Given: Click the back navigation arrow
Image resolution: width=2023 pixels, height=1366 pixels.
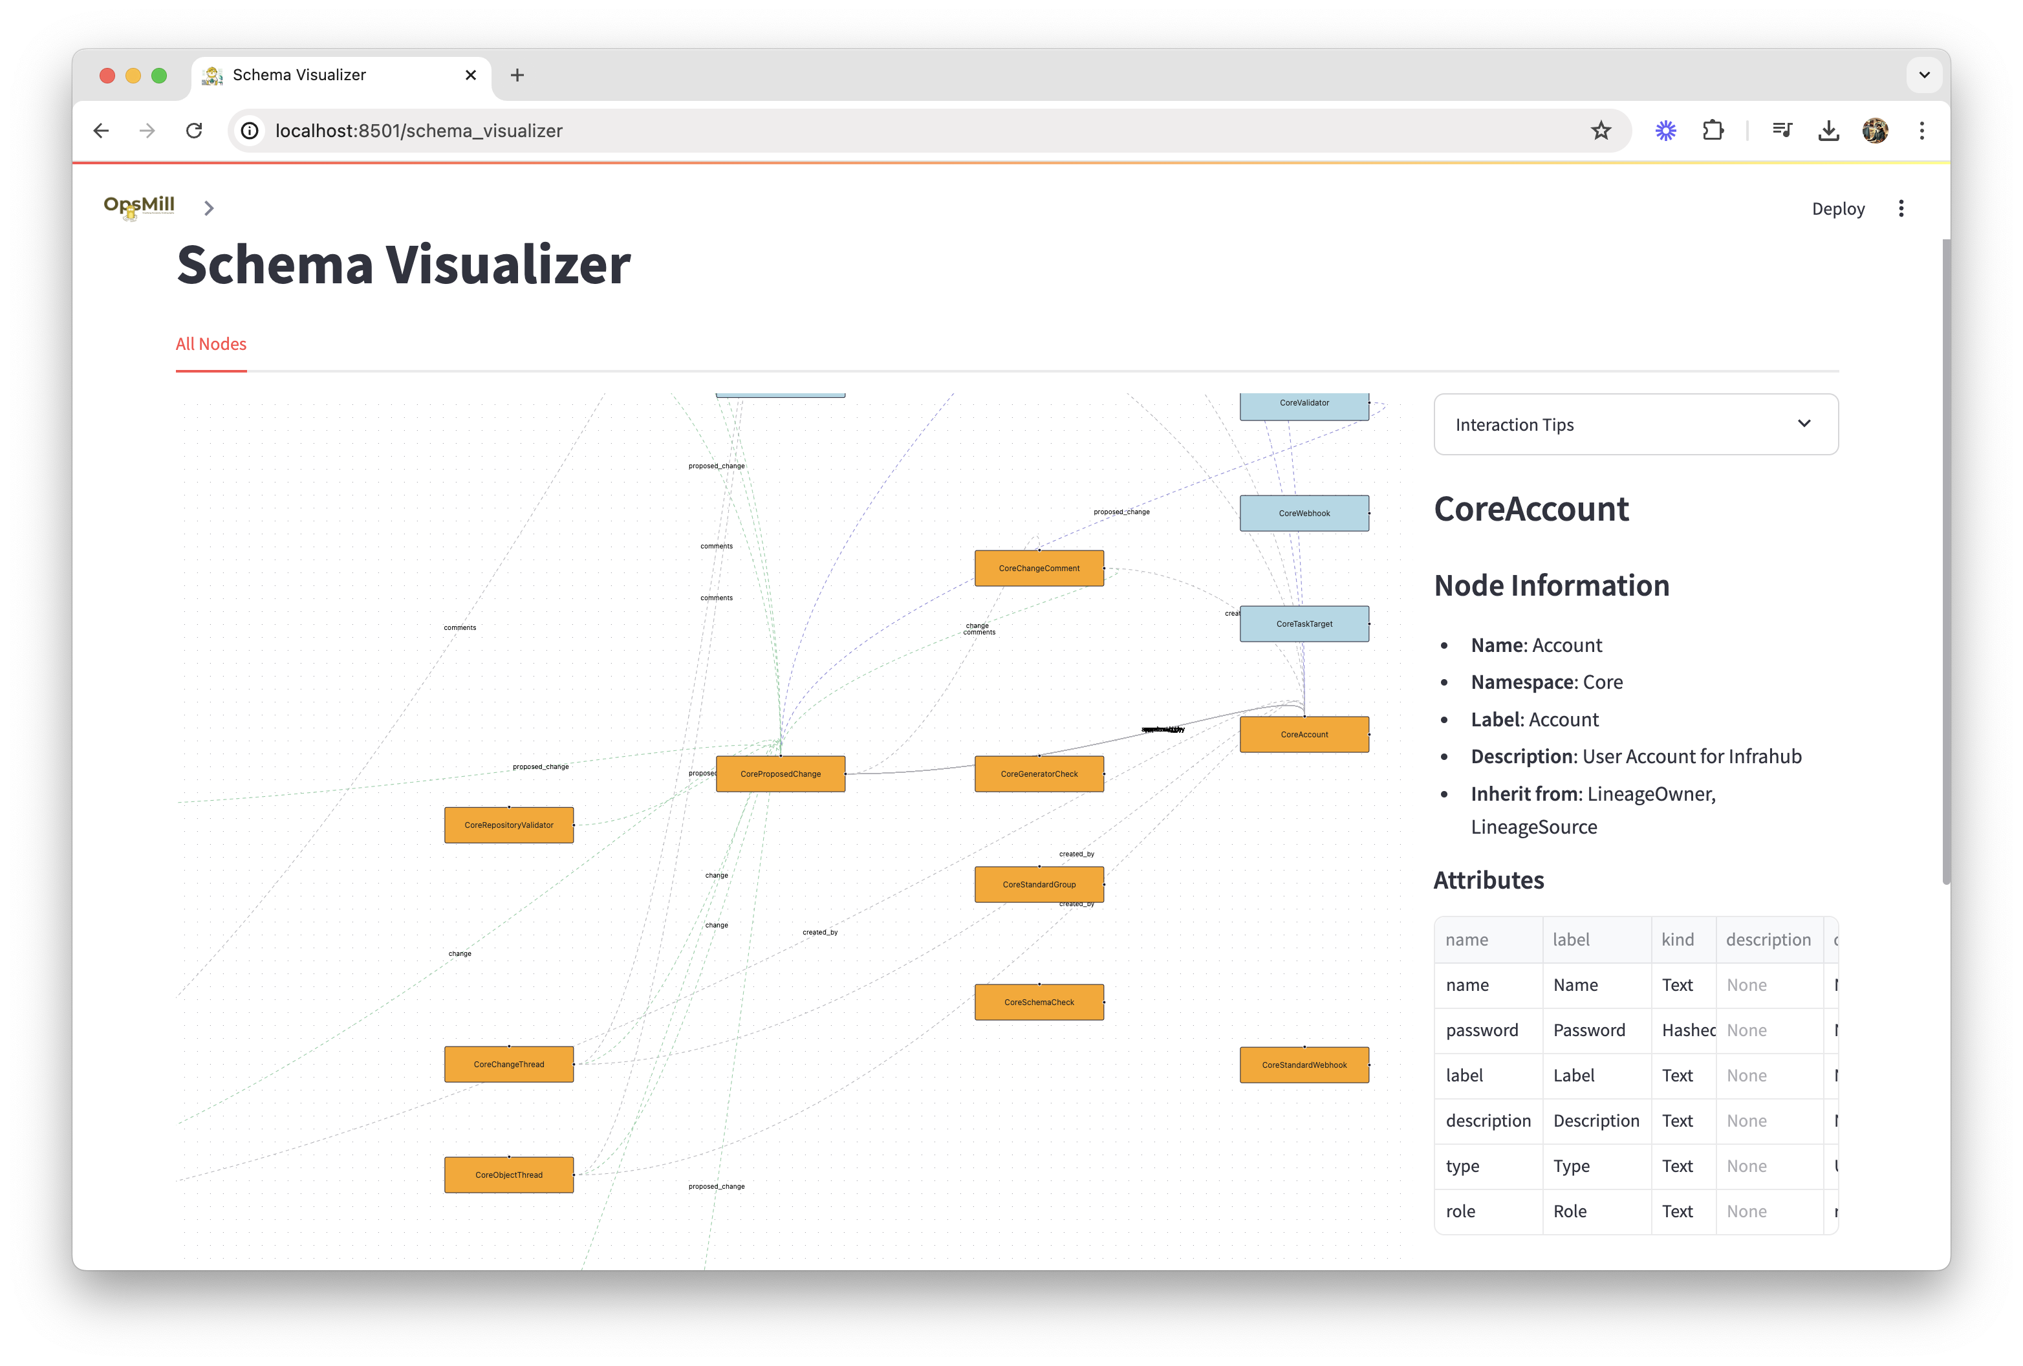Looking at the screenshot, I should coord(102,131).
